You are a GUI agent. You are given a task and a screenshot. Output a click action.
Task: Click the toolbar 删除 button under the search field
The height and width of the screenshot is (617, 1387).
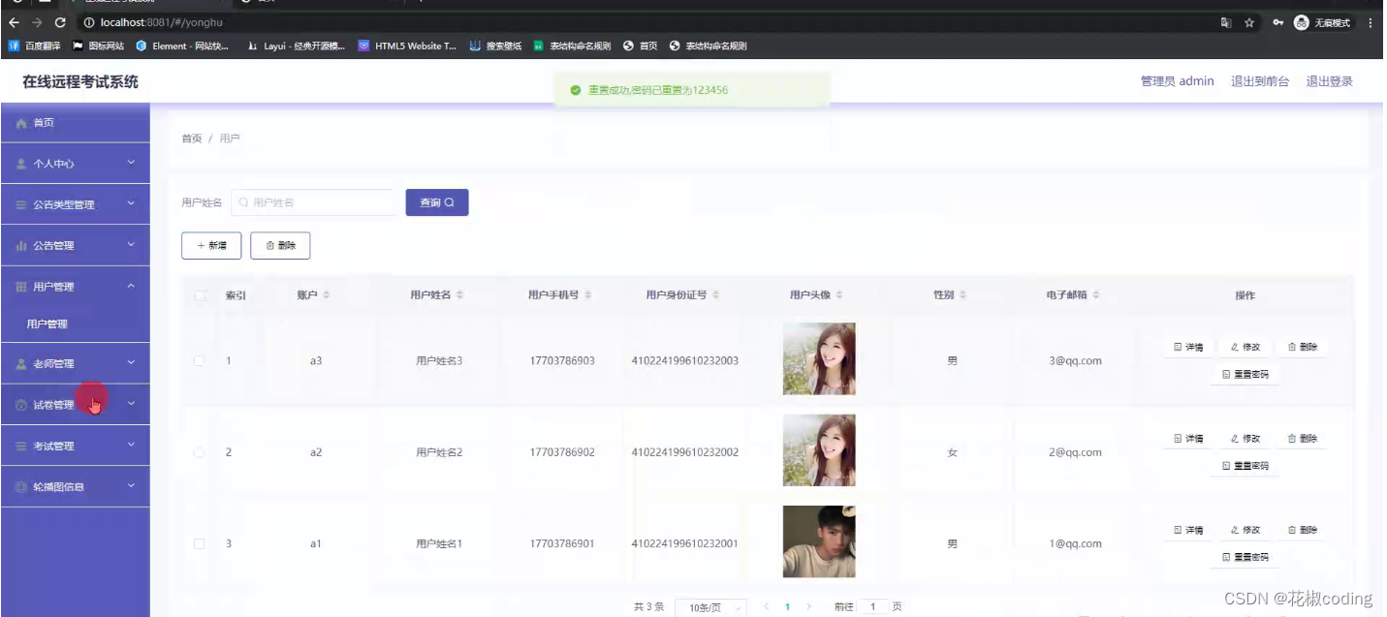pyautogui.click(x=280, y=246)
